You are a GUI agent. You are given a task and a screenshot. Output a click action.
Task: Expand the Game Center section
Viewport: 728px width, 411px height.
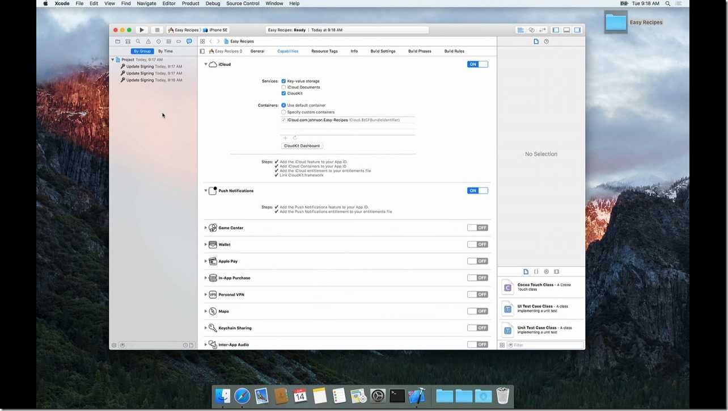[206, 228]
